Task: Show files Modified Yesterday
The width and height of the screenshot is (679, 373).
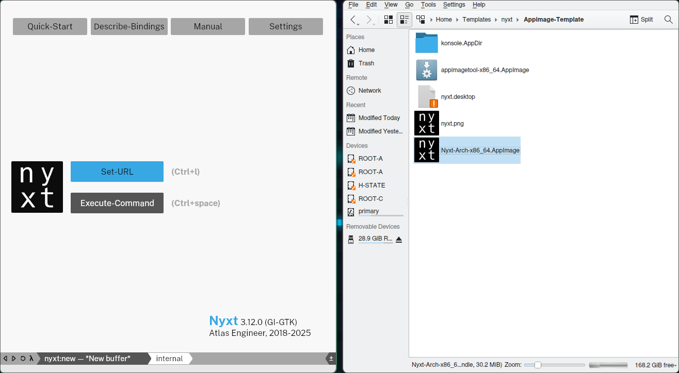Action: [376, 131]
